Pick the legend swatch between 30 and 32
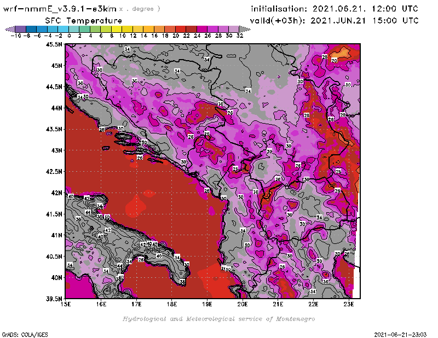Image resolution: width=438 pixels, height=338 pixels. [x=234, y=30]
